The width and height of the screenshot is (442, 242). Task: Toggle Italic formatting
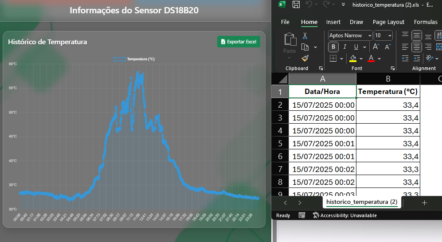tap(345, 47)
